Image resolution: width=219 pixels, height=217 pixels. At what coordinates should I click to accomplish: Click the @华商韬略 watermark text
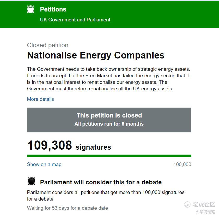click(205, 212)
